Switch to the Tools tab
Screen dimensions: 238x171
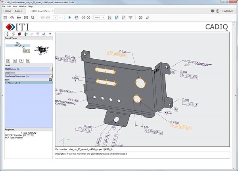(18, 11)
